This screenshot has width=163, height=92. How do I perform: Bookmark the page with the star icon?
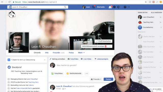coord(146,2)
